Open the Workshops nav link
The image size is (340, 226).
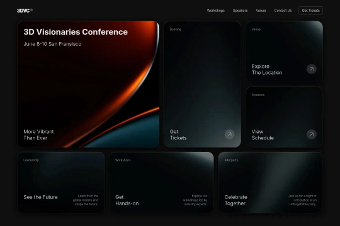pos(216,11)
